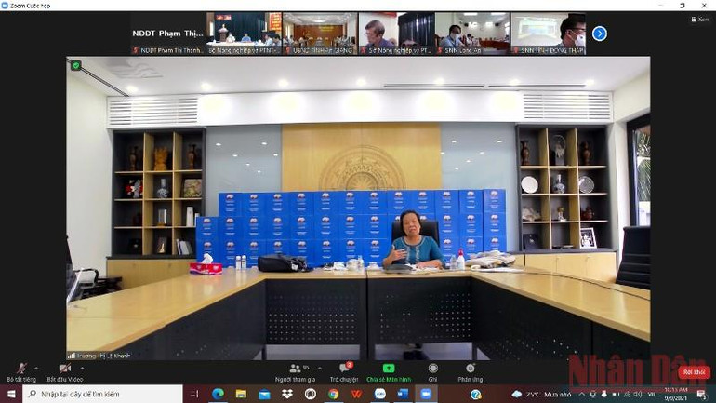The width and height of the screenshot is (716, 403).
Task: Select NDDT Phạm Thị Thanh participant tile
Action: click(x=167, y=34)
